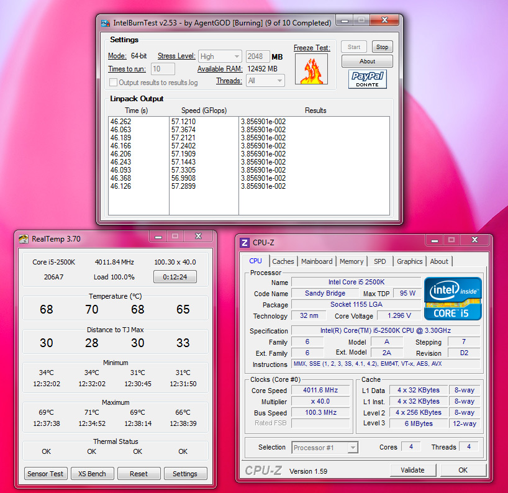Click the Reset button in RealTemp

[x=138, y=474]
